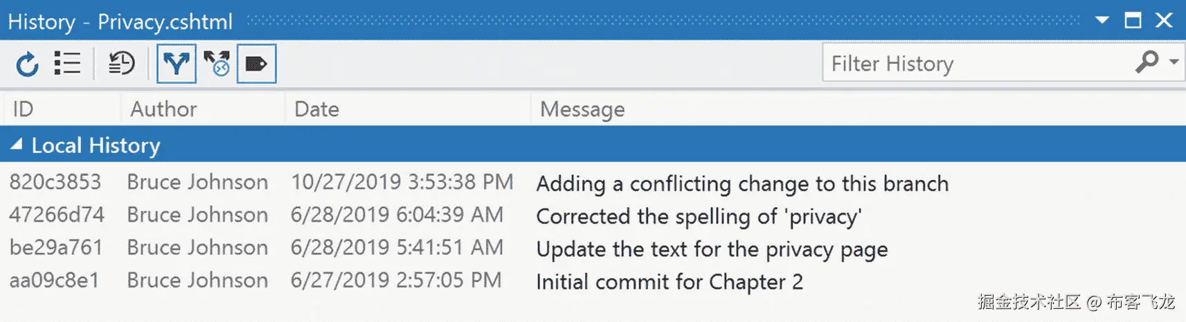Sort by the ID column header
The width and height of the screenshot is (1186, 322).
[x=23, y=109]
